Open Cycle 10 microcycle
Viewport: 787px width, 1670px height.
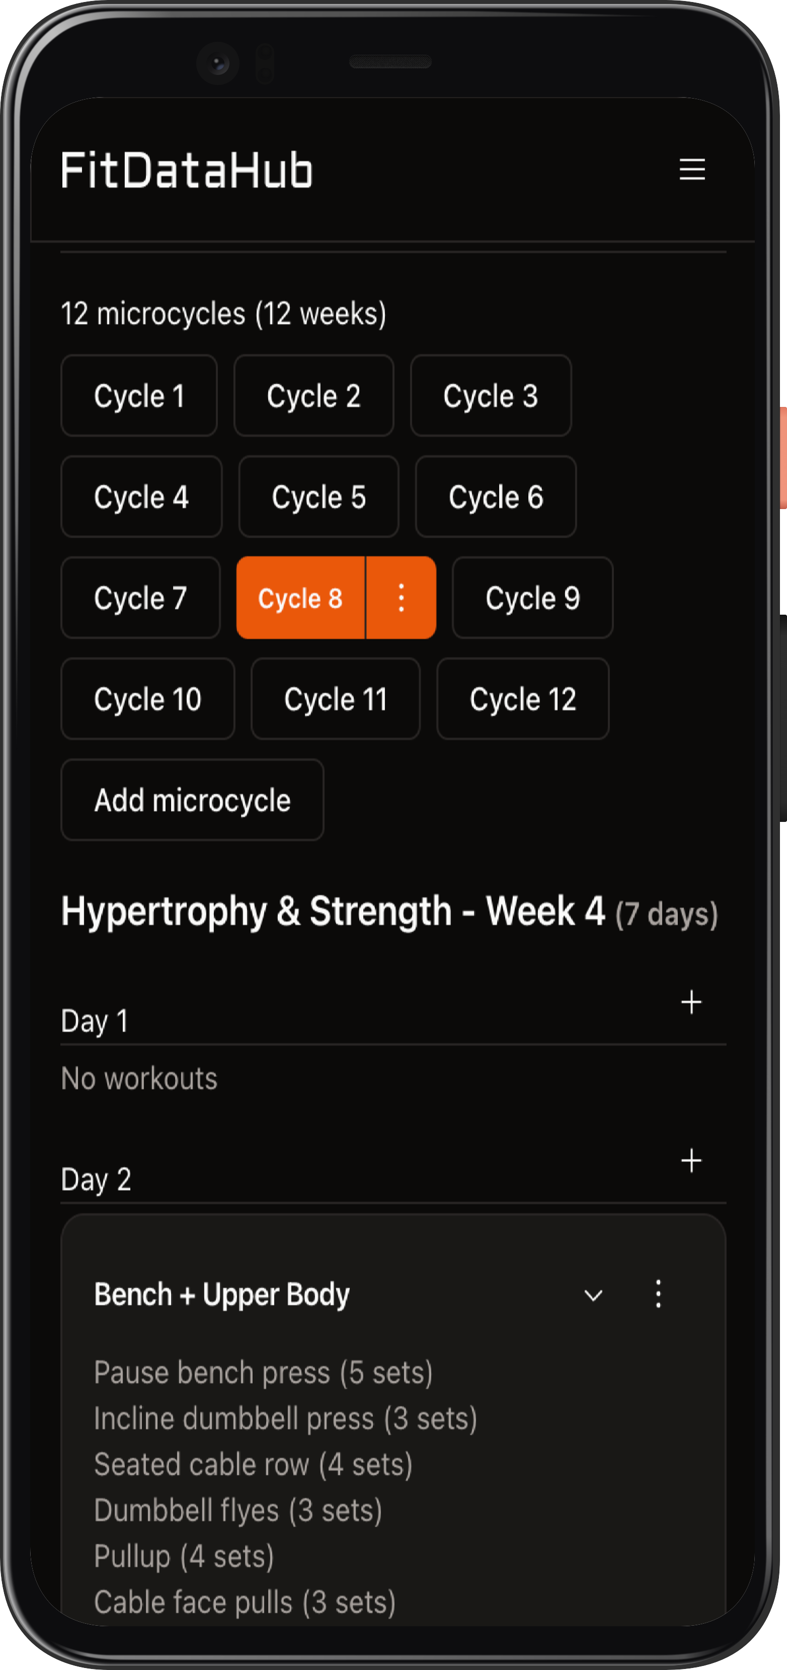[148, 699]
